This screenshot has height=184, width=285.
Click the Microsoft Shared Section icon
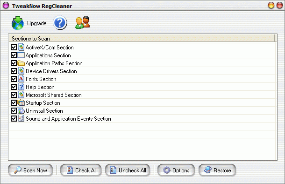21,95
